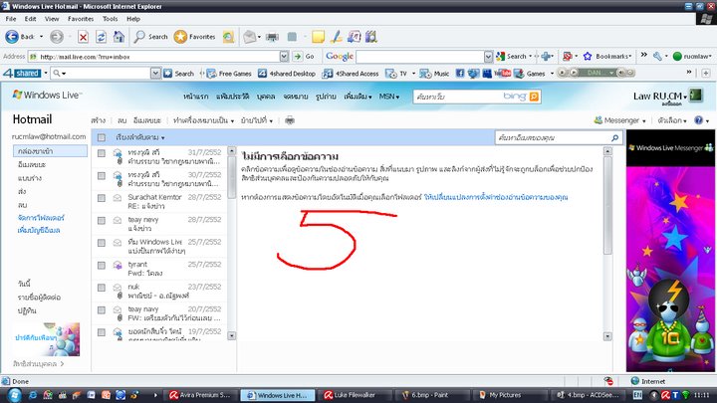Stop page loading with the red X
The height and width of the screenshot is (403, 717).
[83, 37]
